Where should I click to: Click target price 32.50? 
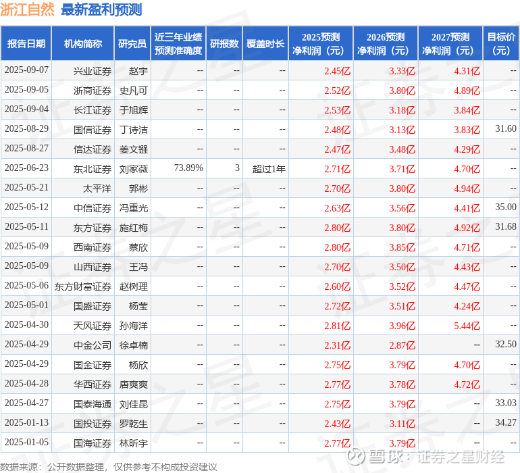point(506,344)
